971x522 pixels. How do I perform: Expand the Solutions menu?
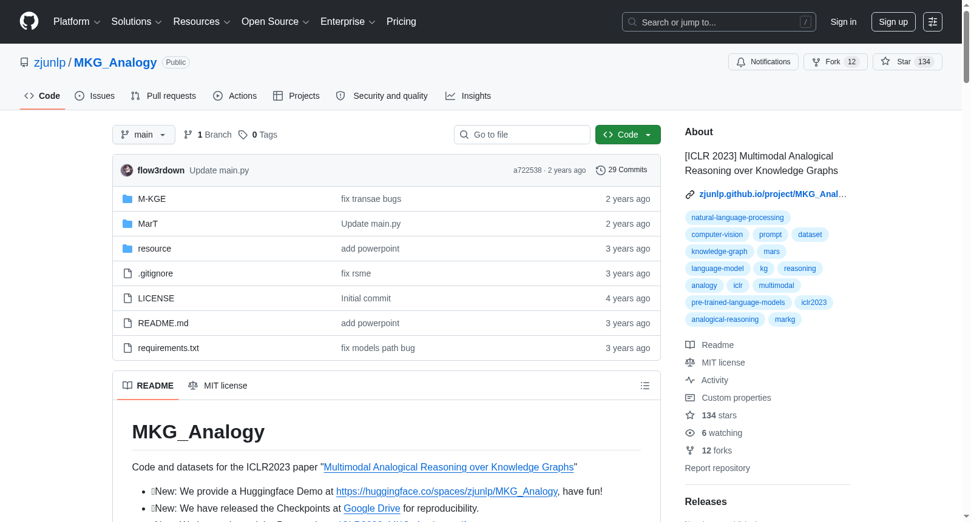(x=137, y=22)
